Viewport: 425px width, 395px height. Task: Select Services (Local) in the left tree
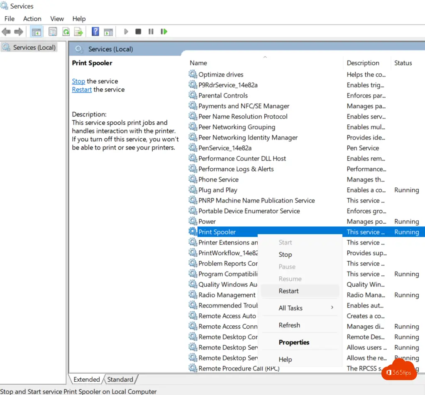coord(34,47)
